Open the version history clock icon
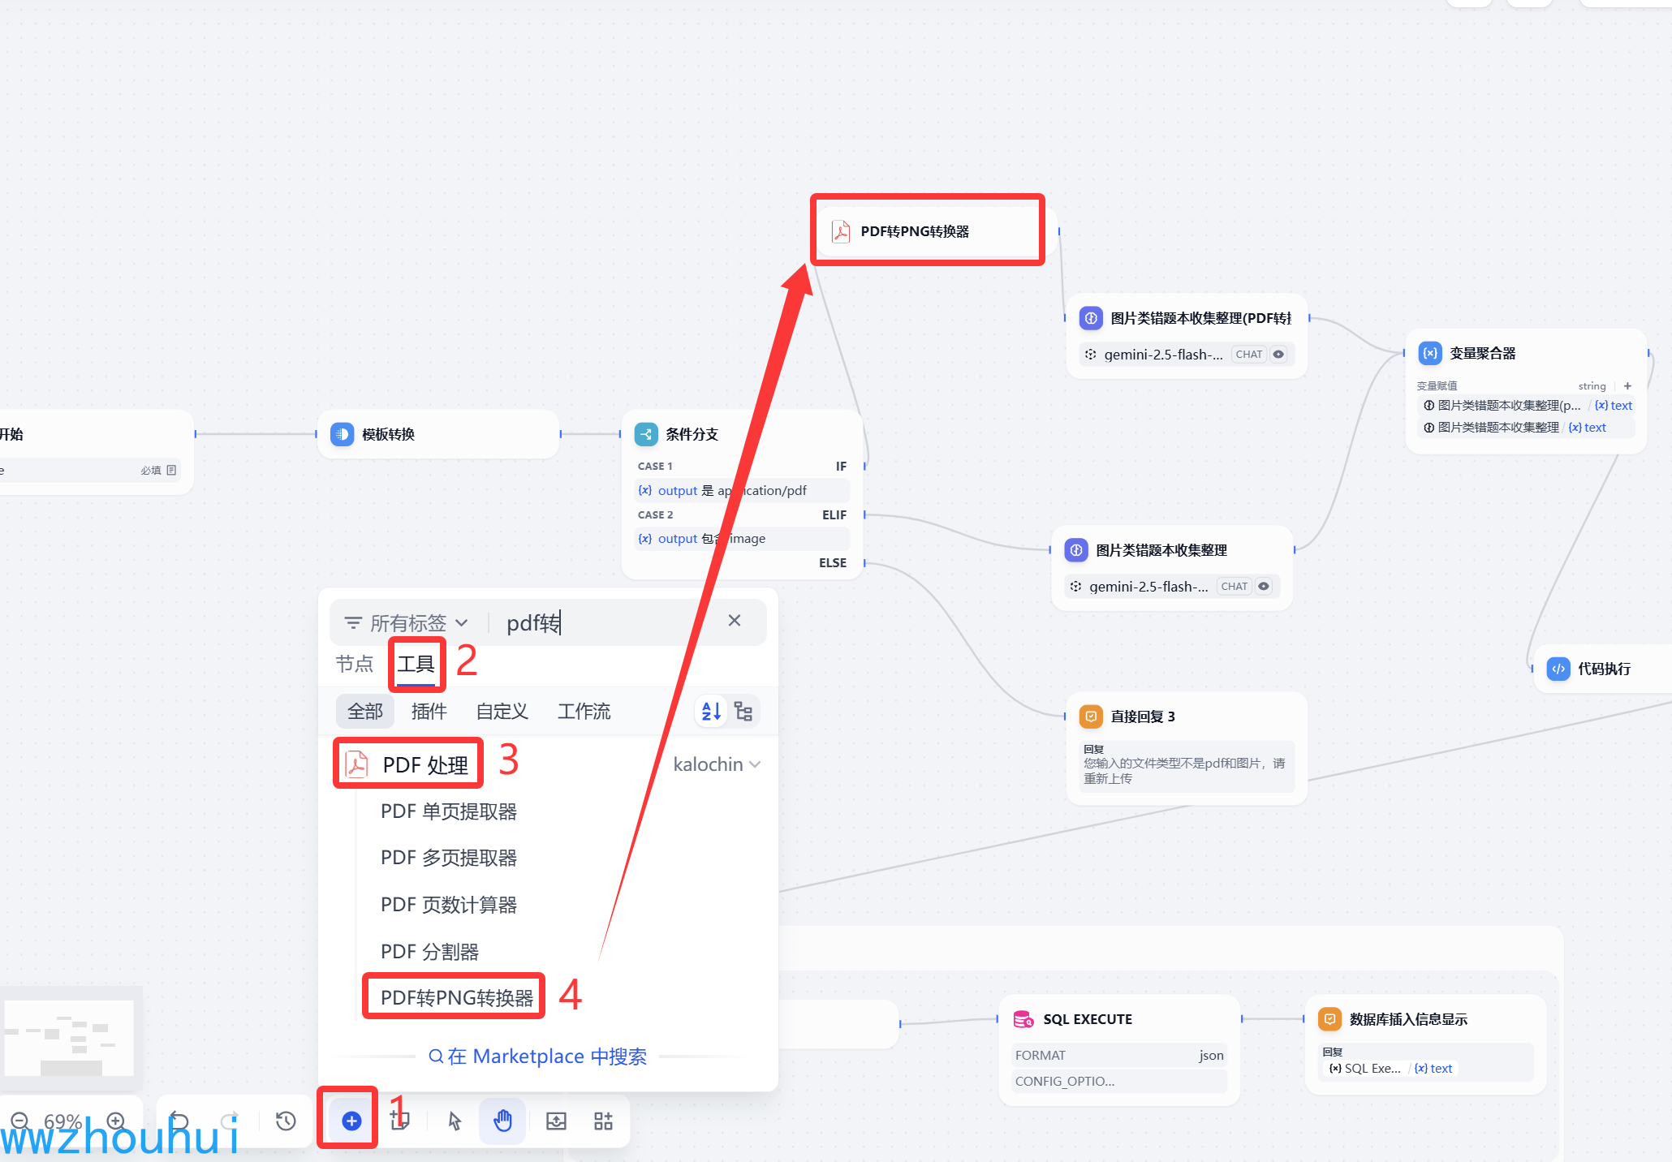1672x1162 pixels. (286, 1121)
